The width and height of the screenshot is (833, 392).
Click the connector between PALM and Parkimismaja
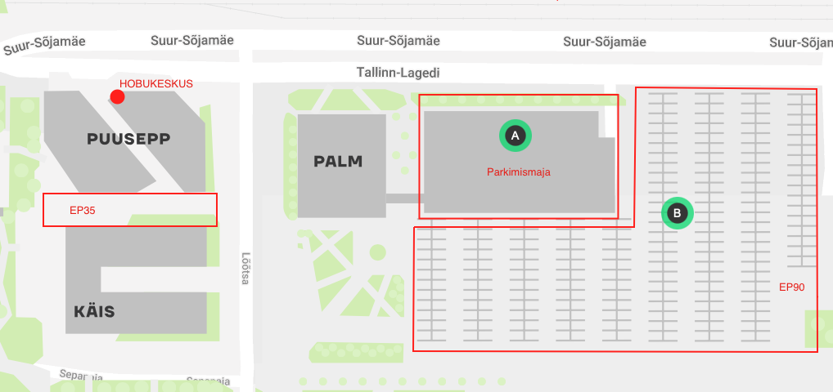(x=404, y=198)
